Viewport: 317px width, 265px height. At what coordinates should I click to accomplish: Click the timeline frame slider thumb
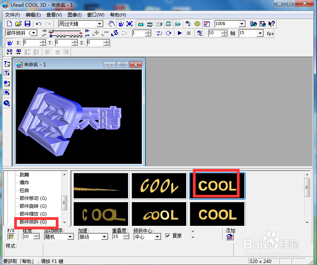pos(51,31)
